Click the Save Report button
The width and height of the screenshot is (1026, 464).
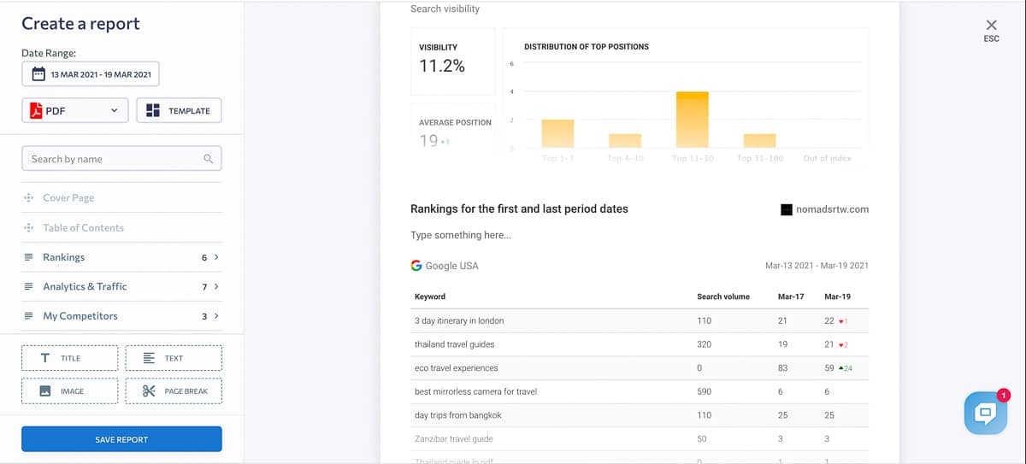click(x=121, y=439)
